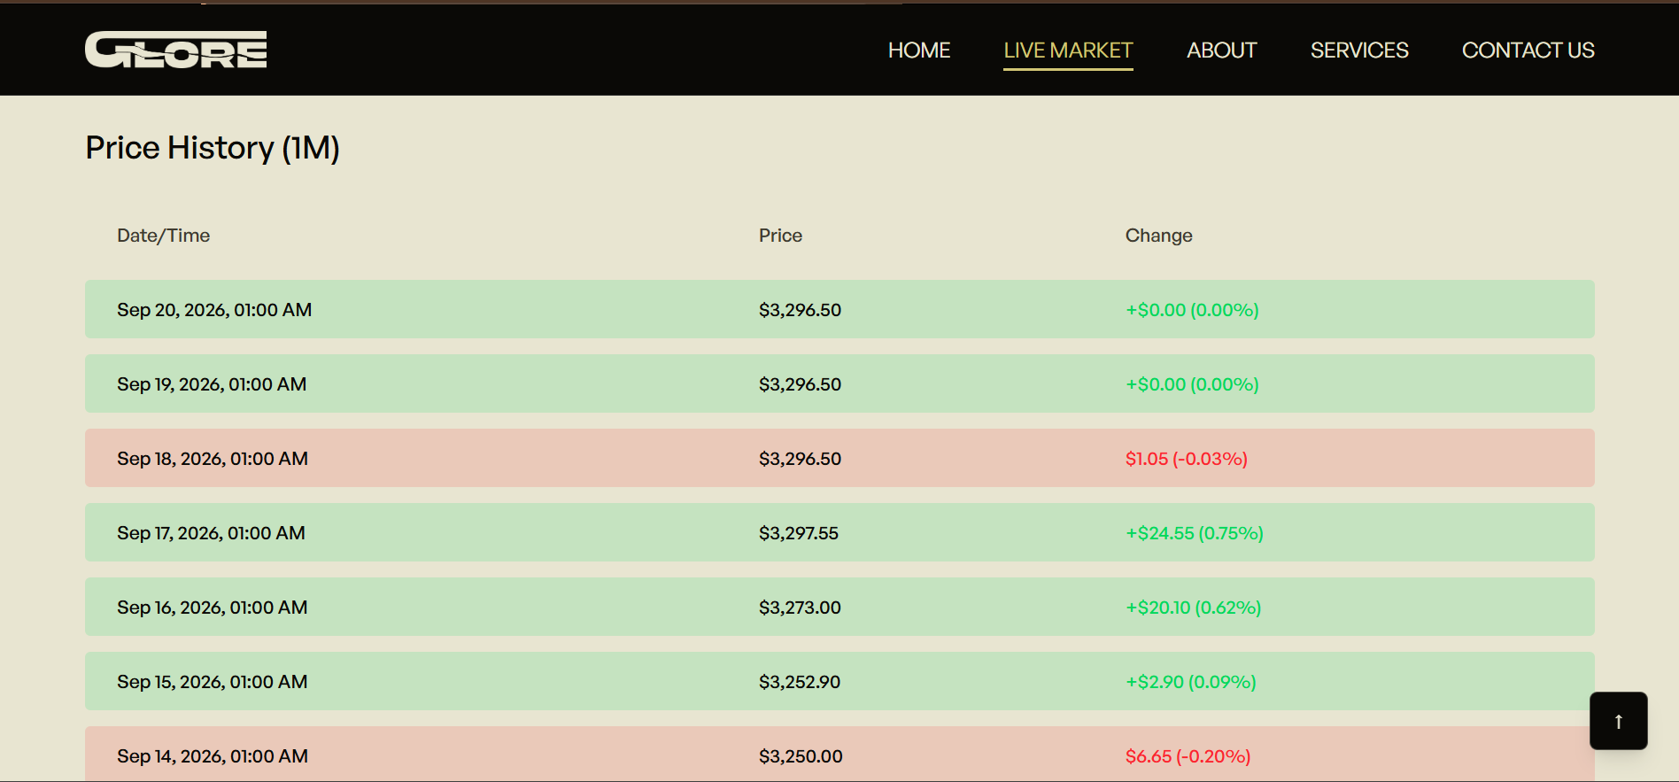Viewport: 1679px width, 782px height.
Task: Select the Sep 20, 2026 date cell
Action: [214, 310]
